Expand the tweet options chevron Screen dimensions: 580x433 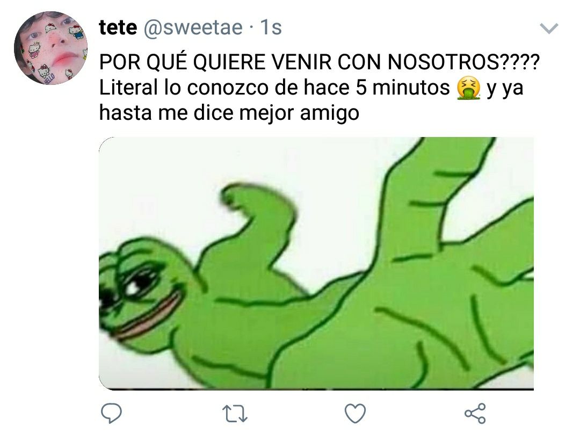[549, 28]
